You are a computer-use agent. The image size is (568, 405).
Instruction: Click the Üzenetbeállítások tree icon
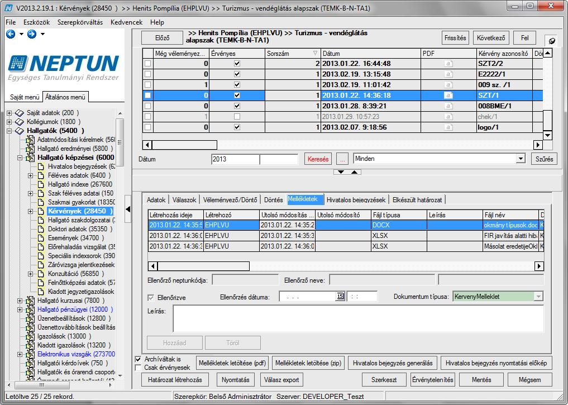[x=30, y=318]
